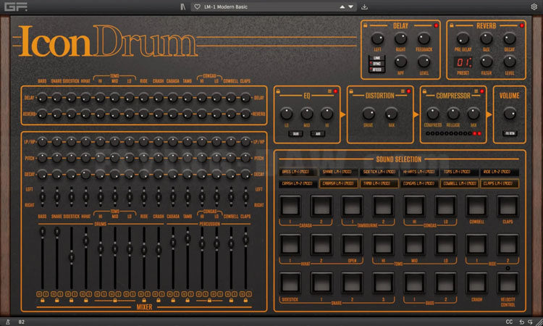543x326 pixels.
Task: Click the EQ Air button
Action: [x=318, y=133]
